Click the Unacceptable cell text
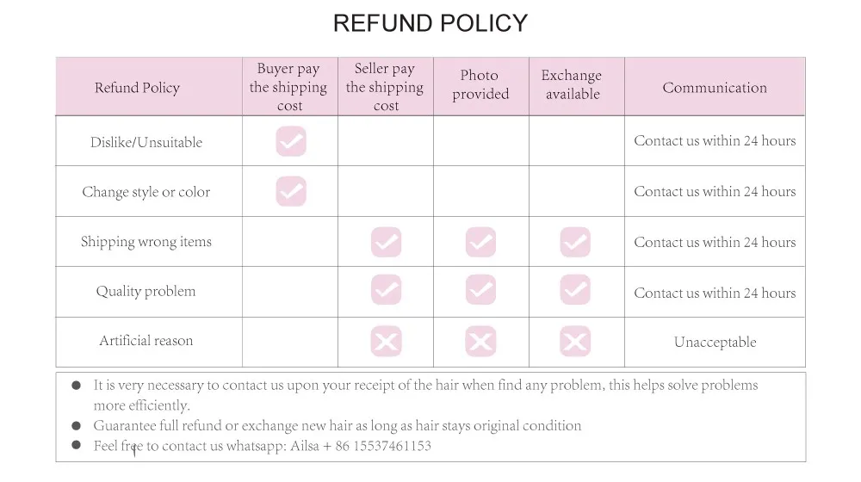 coord(715,343)
